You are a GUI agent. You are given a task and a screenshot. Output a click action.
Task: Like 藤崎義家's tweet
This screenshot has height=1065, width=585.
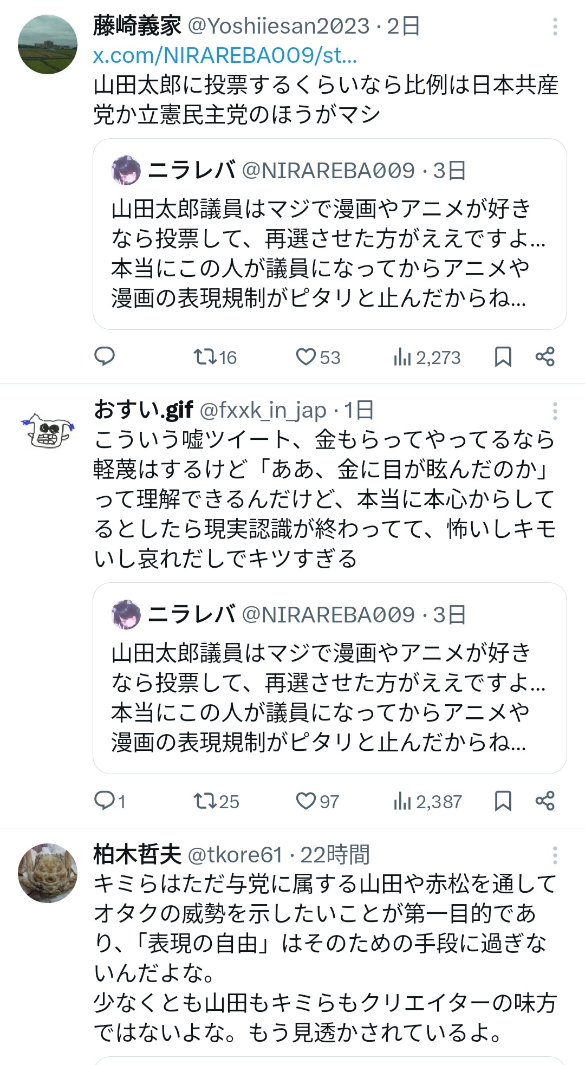[307, 356]
